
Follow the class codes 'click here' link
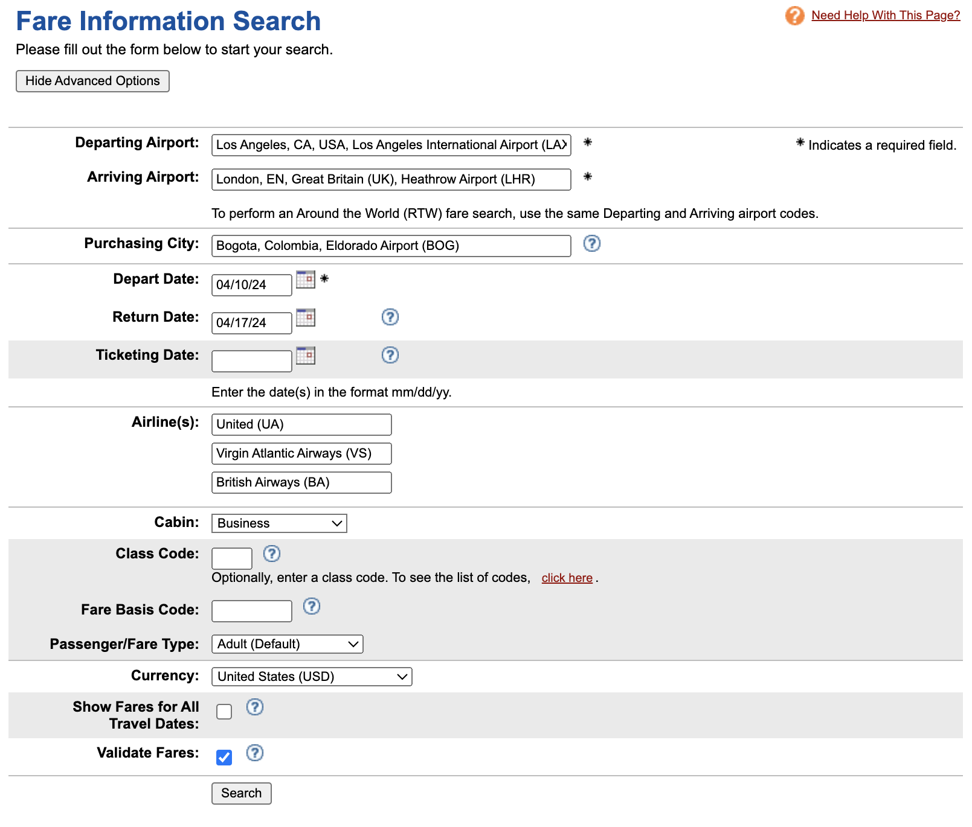pos(567,578)
